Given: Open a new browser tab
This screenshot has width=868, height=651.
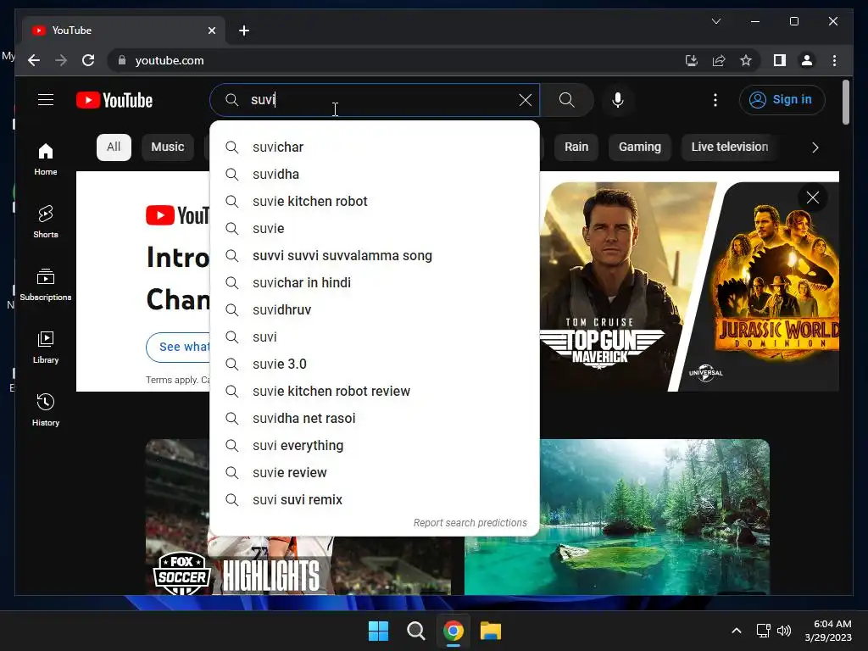Looking at the screenshot, I should [244, 31].
